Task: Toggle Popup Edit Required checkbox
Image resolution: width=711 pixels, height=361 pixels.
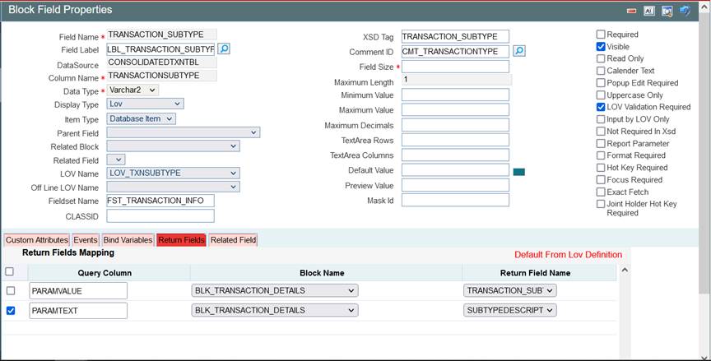Action: 601,83
